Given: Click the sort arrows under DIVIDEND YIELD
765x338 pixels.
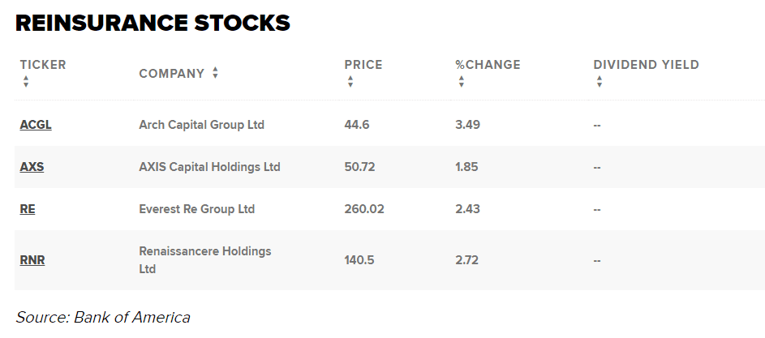Looking at the screenshot, I should [x=599, y=82].
